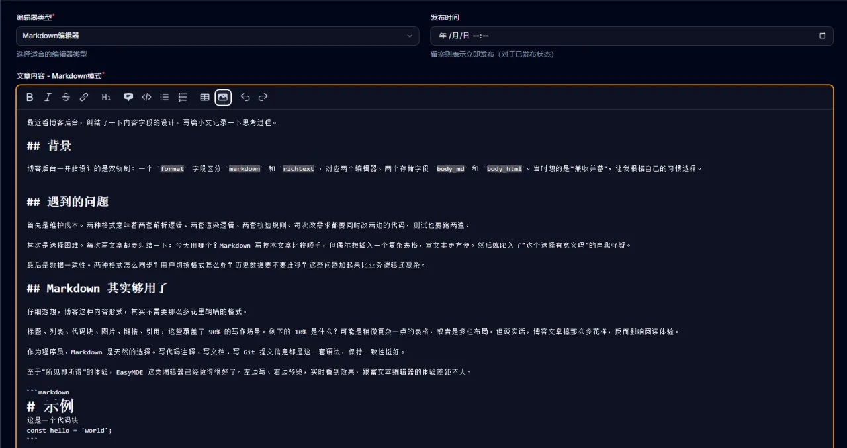847x448 pixels.
Task: Click the insert image toolbar icon
Action: pos(224,97)
